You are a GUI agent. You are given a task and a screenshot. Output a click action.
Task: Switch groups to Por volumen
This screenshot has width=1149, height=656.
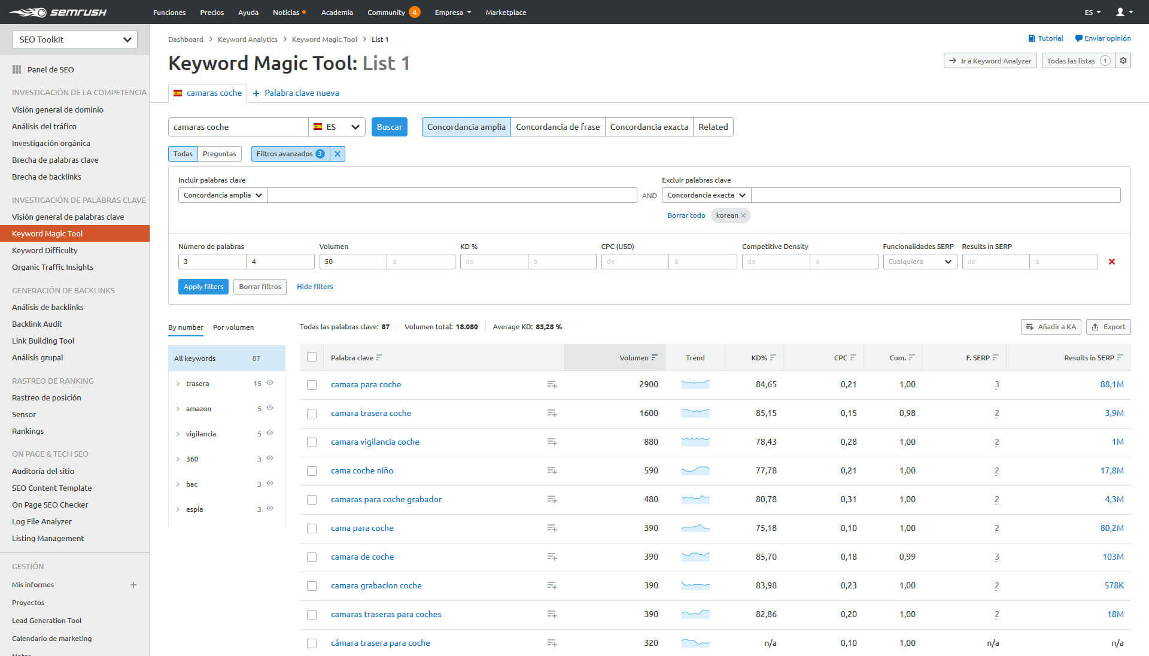(233, 327)
